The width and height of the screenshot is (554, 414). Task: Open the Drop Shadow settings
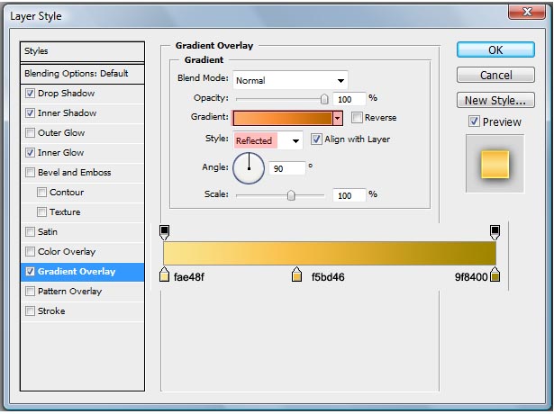click(x=66, y=94)
